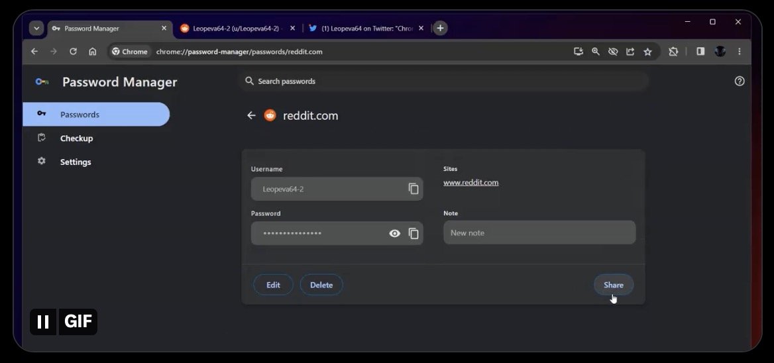Click the browser forward arrow
Screen dimensions: 774x363
[53, 51]
